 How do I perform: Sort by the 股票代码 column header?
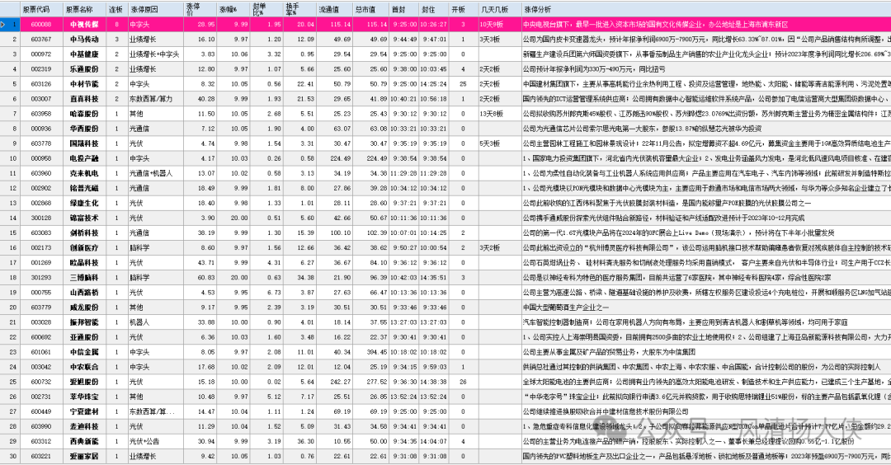click(x=40, y=9)
